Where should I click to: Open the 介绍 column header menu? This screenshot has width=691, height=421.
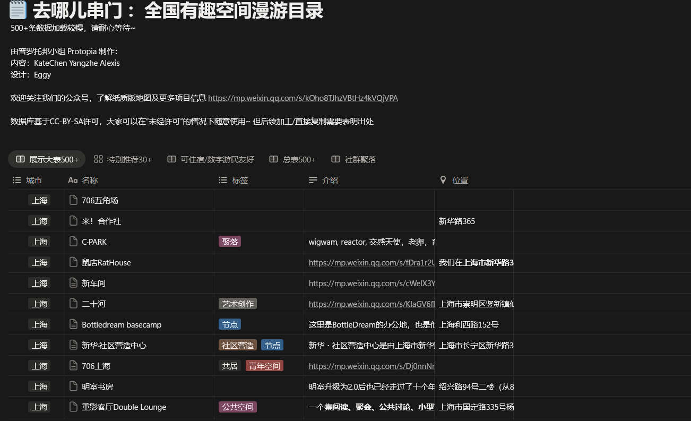tap(369, 181)
